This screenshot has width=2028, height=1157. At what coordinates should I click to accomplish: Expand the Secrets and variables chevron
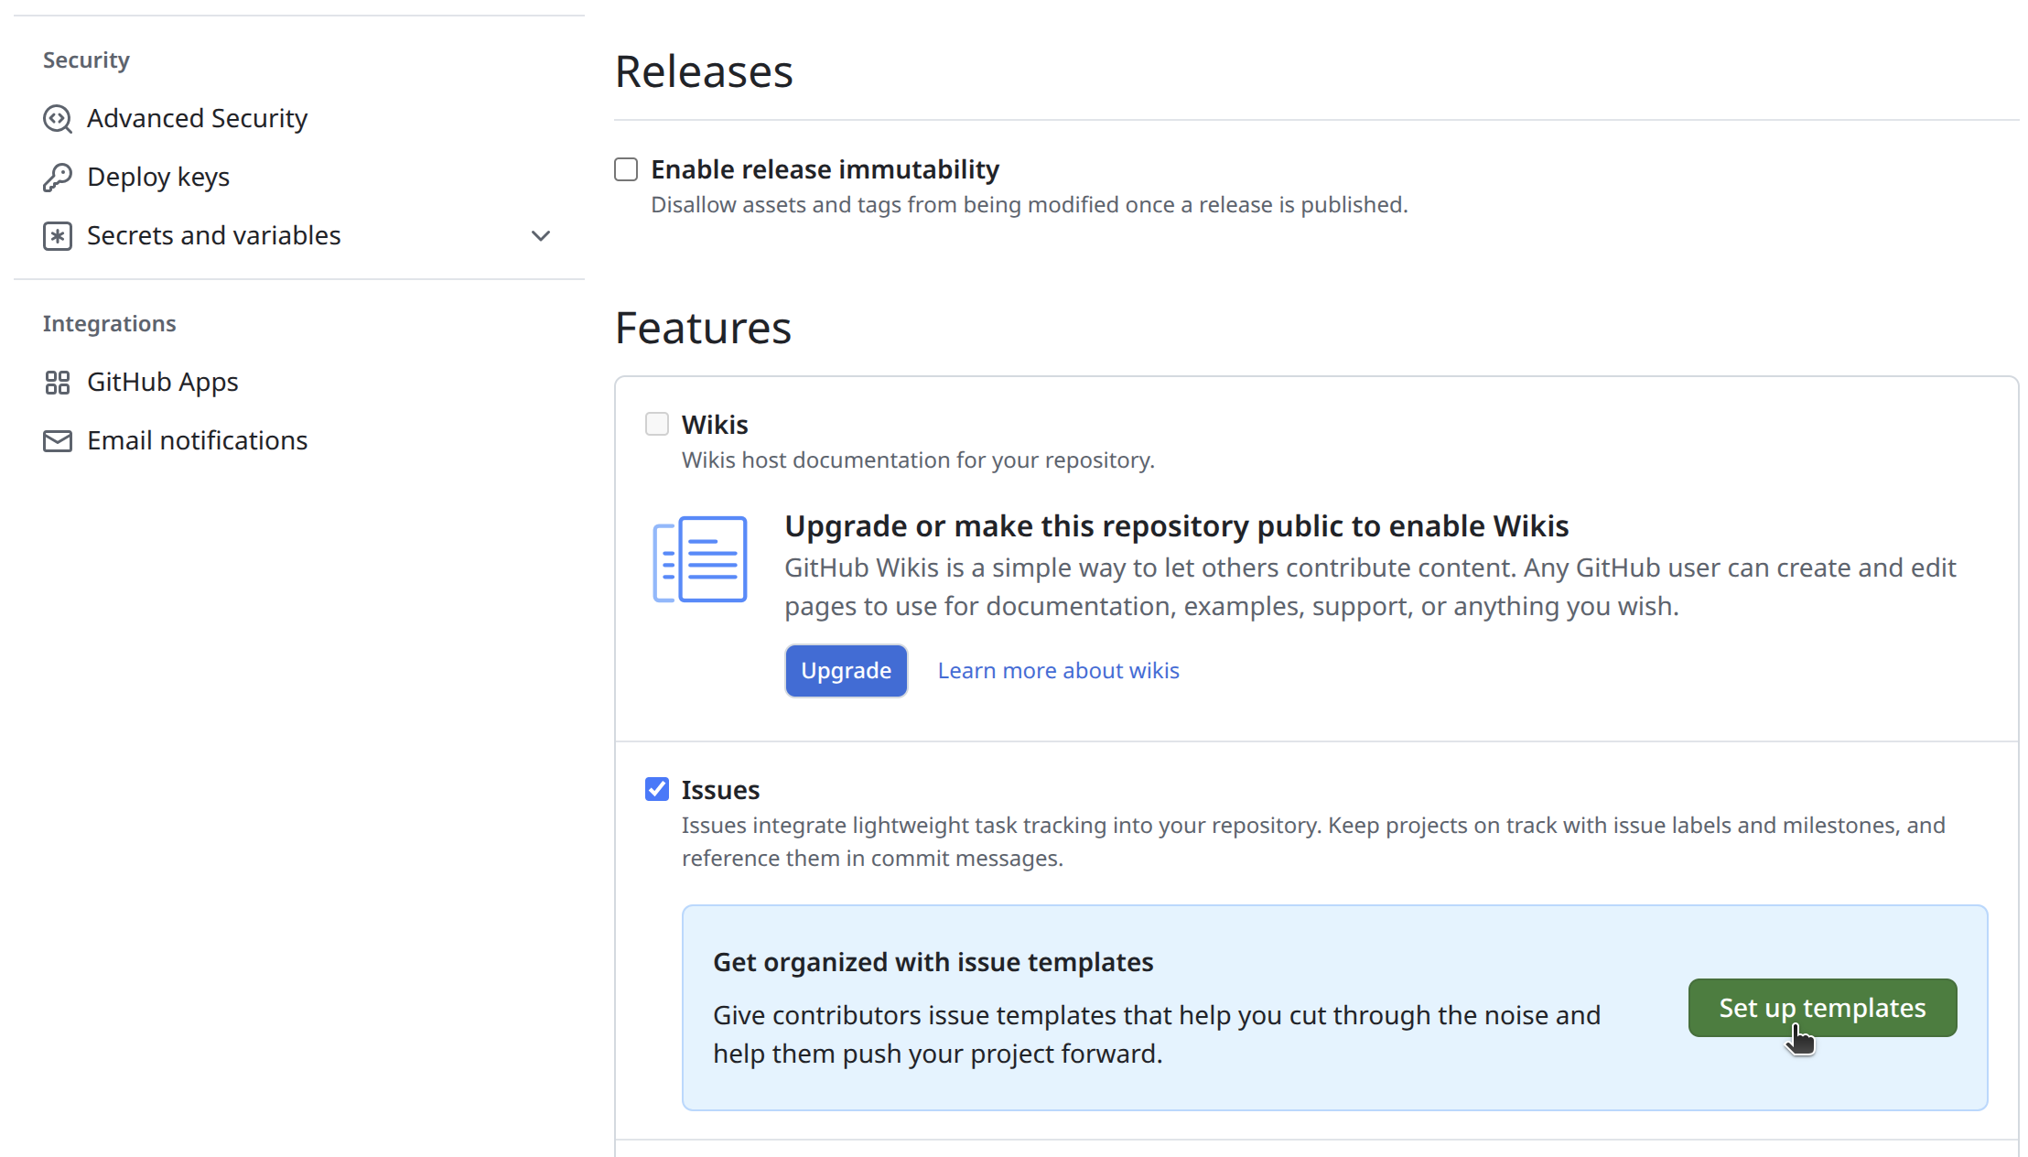[x=541, y=236]
